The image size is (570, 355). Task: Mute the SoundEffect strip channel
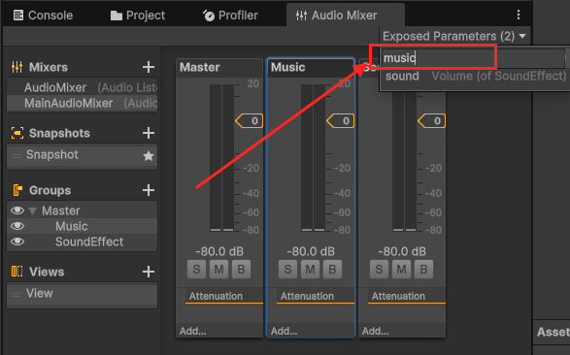click(401, 270)
